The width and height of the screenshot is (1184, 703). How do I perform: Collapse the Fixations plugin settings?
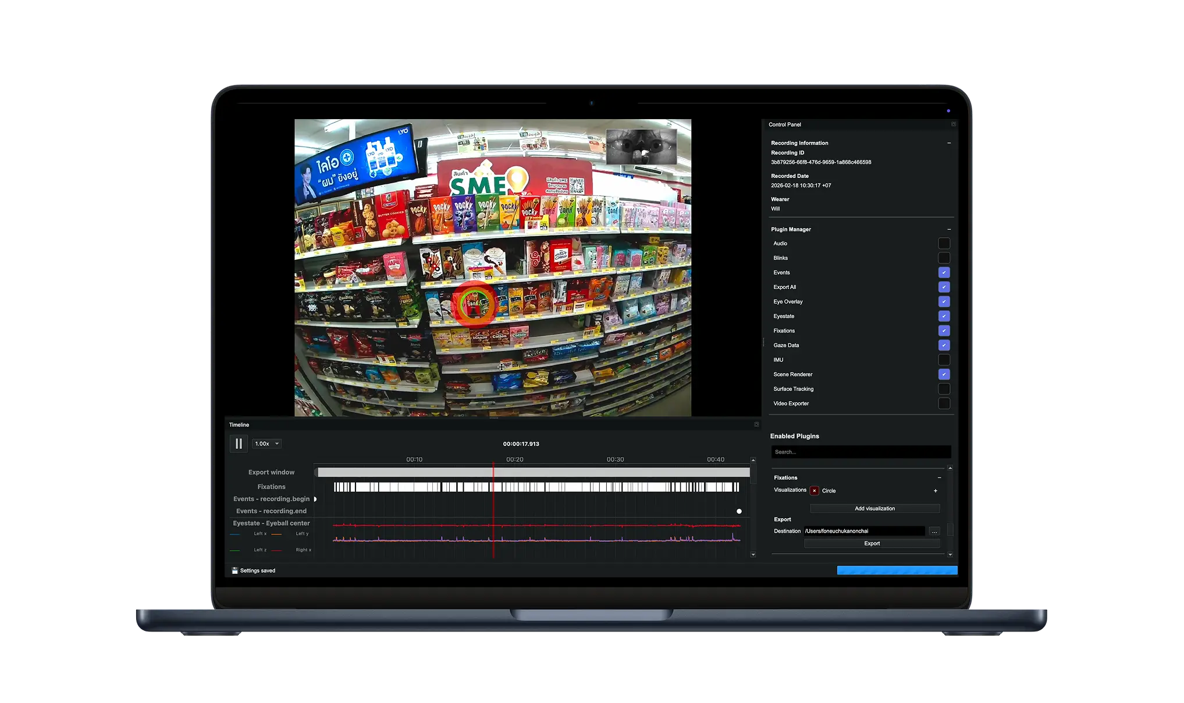pos(939,478)
